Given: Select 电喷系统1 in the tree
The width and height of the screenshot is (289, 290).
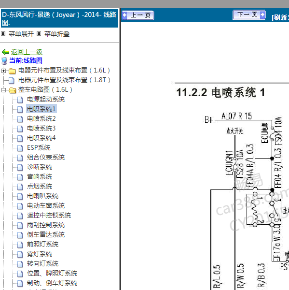Looking at the screenshot, I should (41, 109).
